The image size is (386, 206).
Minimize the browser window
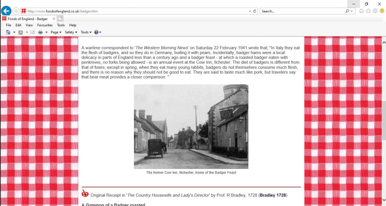[x=354, y=4]
